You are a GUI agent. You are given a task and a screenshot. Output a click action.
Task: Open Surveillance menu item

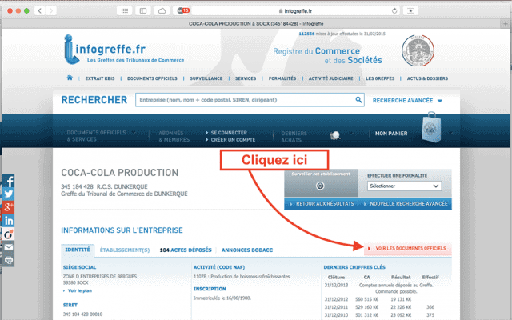pos(206,78)
